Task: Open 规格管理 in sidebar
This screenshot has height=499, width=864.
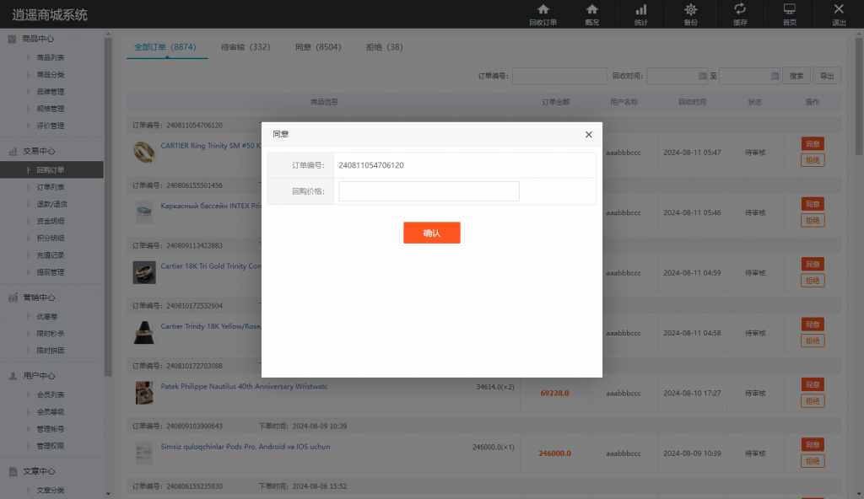Action: [x=50, y=109]
